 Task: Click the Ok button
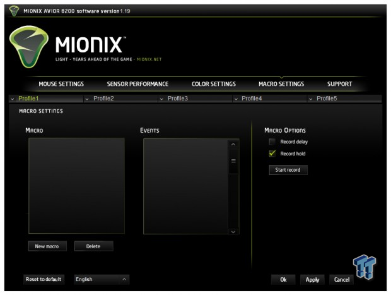[x=283, y=279]
